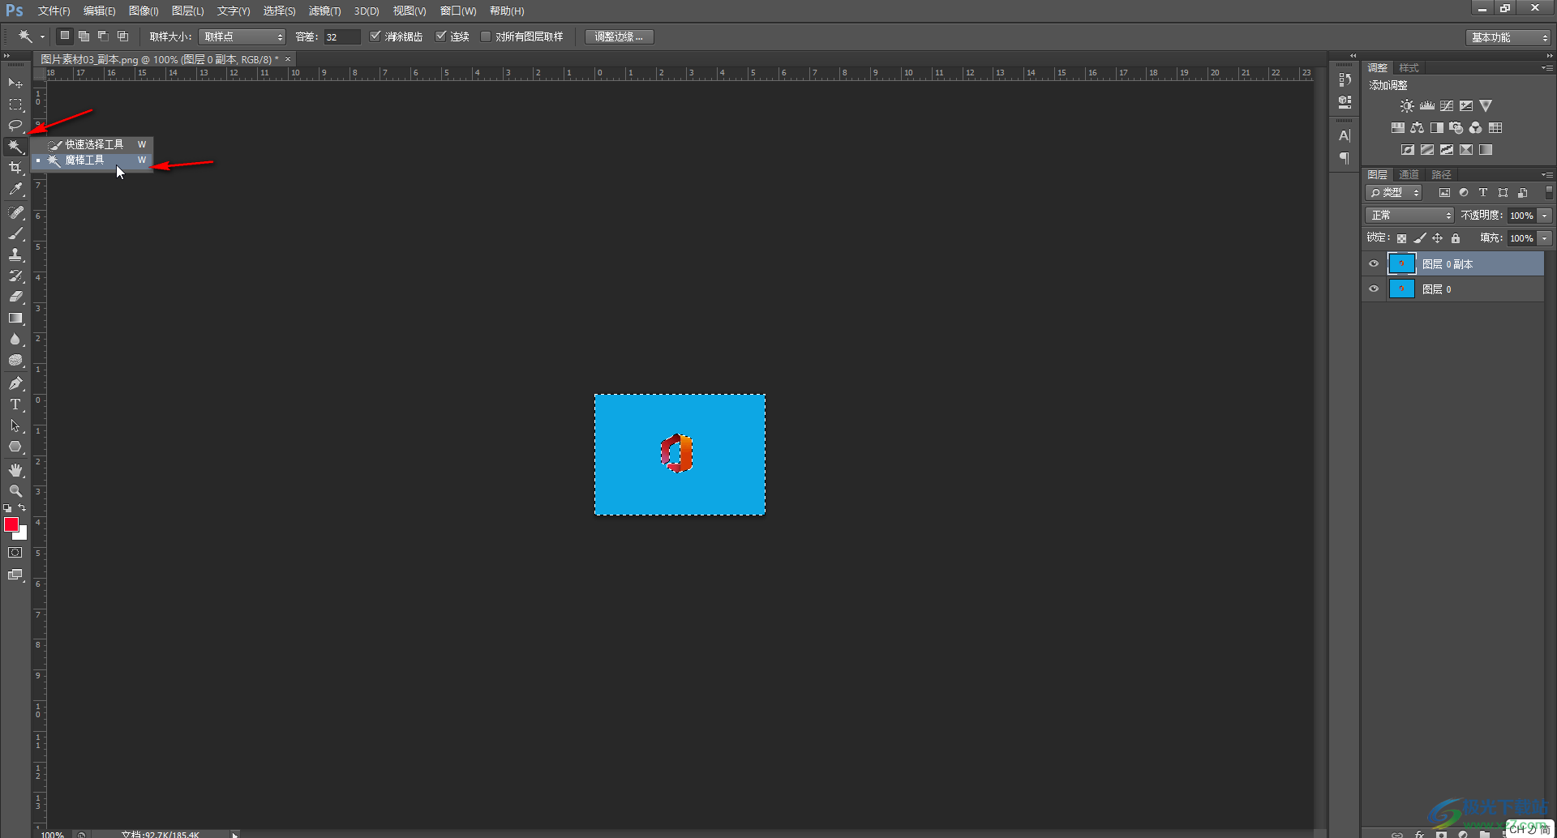
Task: Choose New Selection mode in options bar
Action: point(64,36)
